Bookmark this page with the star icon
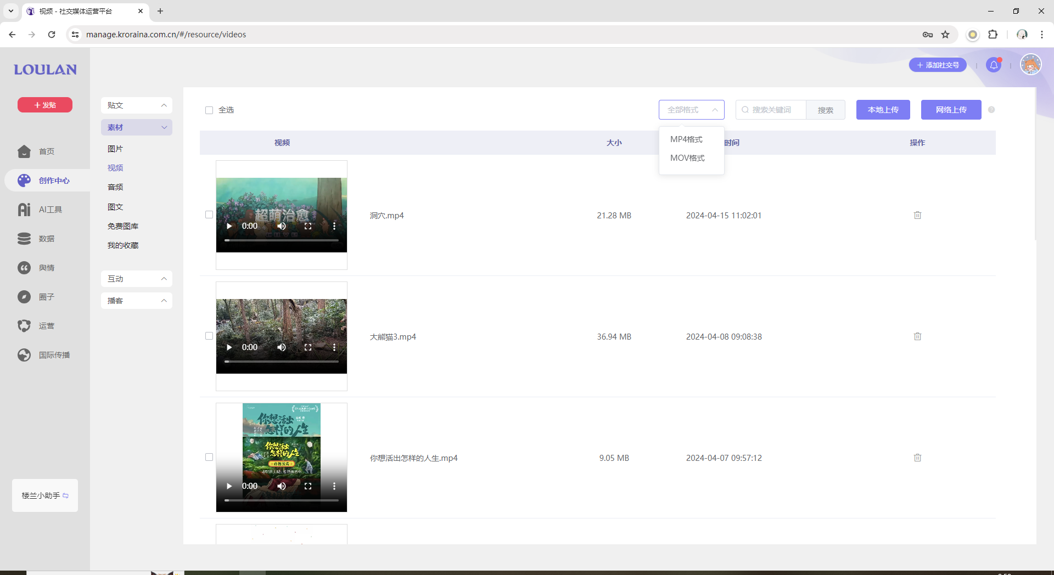The width and height of the screenshot is (1054, 575). [x=945, y=35]
